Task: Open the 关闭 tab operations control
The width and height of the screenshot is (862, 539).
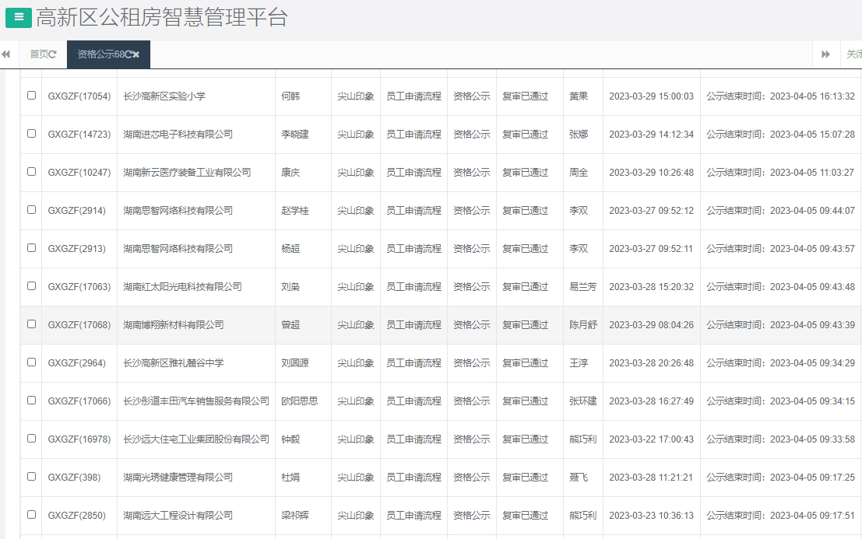Action: tap(853, 54)
